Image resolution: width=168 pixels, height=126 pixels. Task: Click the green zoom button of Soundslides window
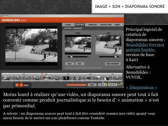click(x=7, y=16)
